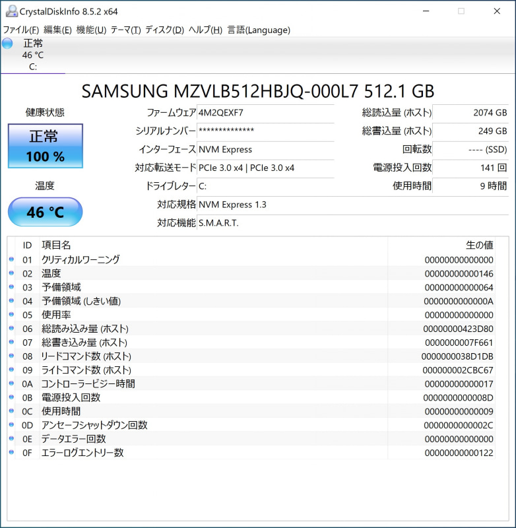Click the blue disk status orb icon
The height and width of the screenshot is (528, 516).
[x=7, y=44]
